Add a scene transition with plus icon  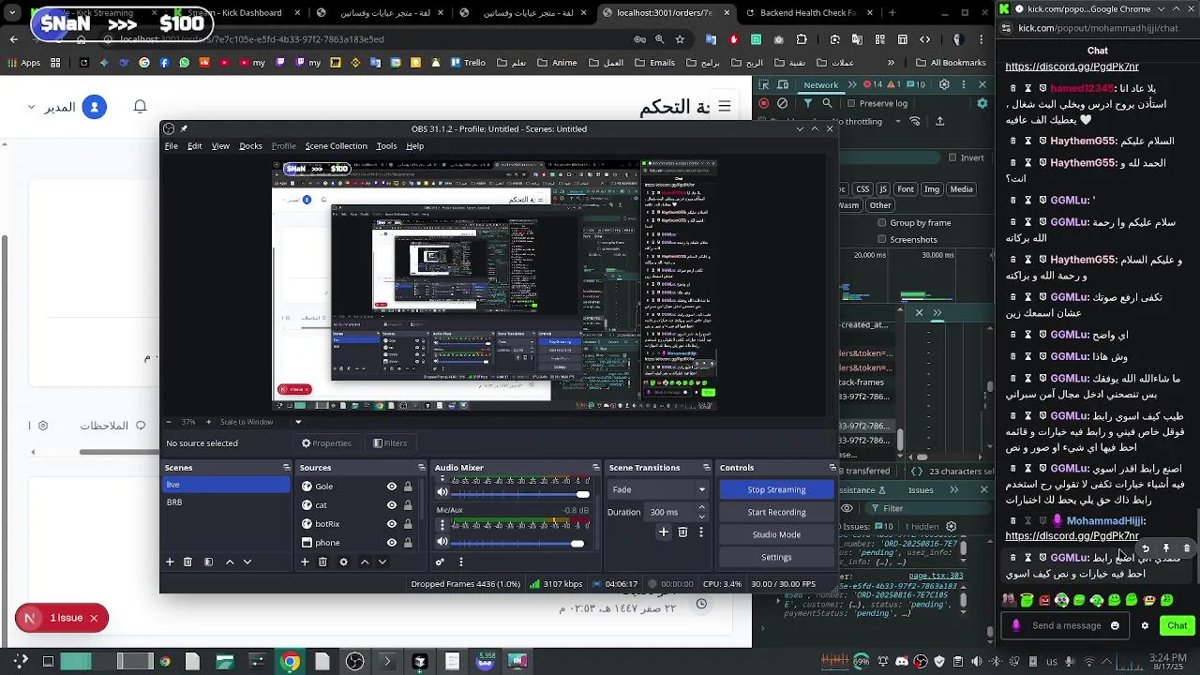pos(664,532)
